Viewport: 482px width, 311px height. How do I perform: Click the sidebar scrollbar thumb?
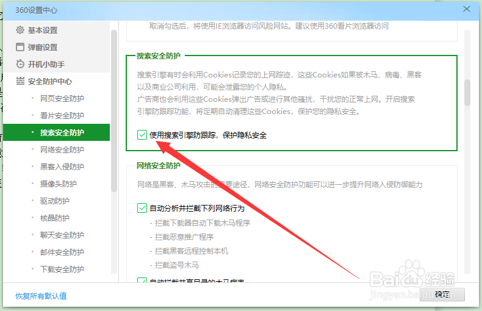point(113,110)
